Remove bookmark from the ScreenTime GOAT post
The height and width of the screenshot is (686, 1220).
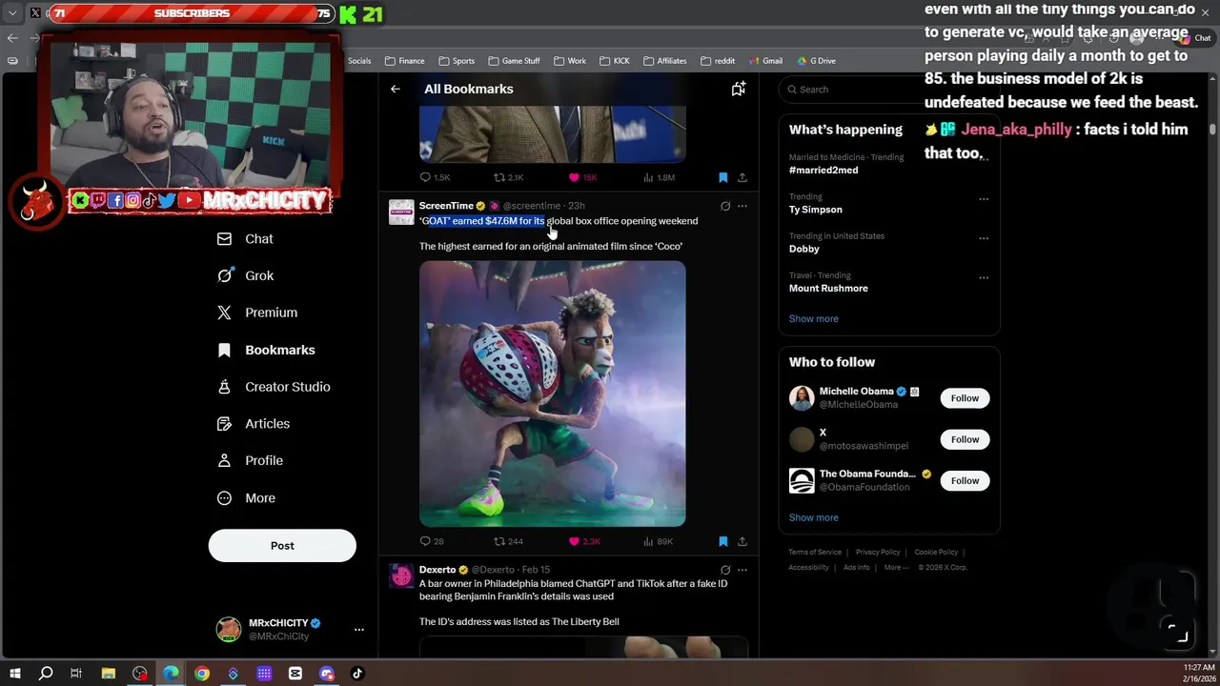[x=722, y=541]
